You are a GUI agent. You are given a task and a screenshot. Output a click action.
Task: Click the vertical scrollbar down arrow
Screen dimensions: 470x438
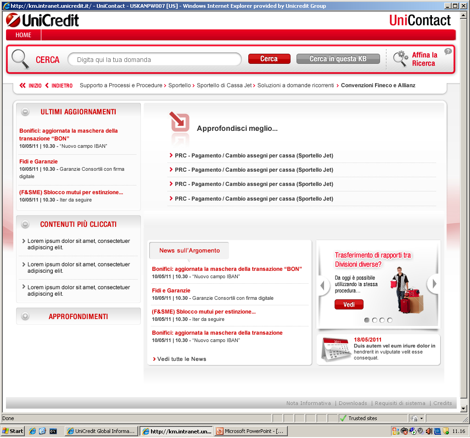(x=464, y=409)
